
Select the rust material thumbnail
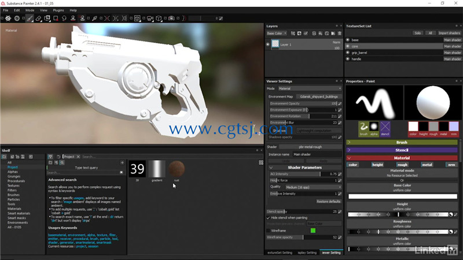pyautogui.click(x=177, y=169)
